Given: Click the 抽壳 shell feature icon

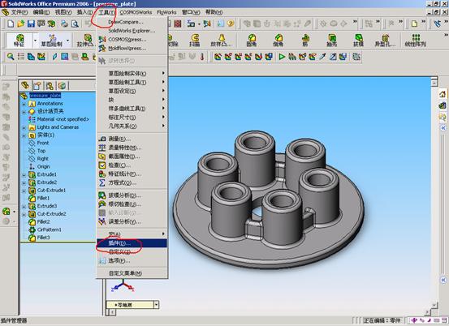Looking at the screenshot, I should click(332, 40).
